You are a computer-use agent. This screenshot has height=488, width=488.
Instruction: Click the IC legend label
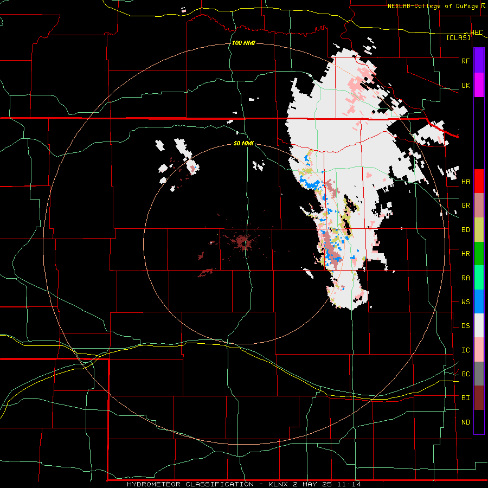click(x=465, y=350)
